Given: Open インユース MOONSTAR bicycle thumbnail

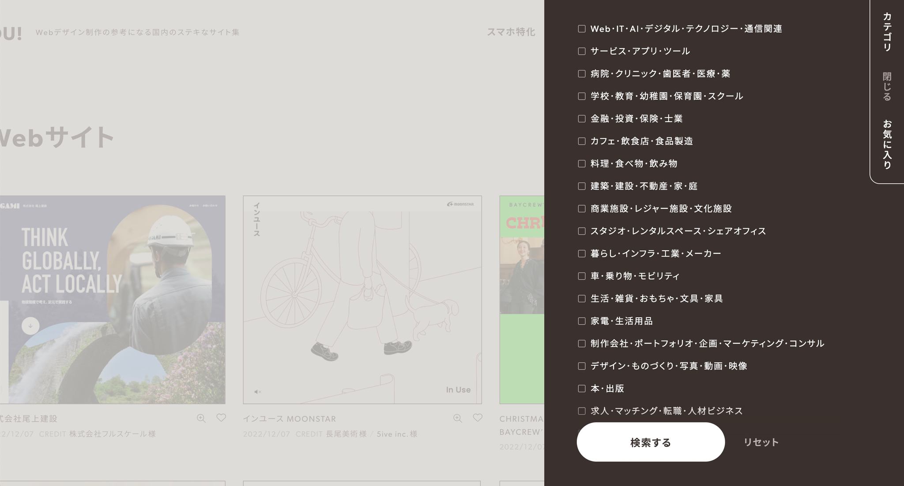Looking at the screenshot, I should (x=362, y=300).
